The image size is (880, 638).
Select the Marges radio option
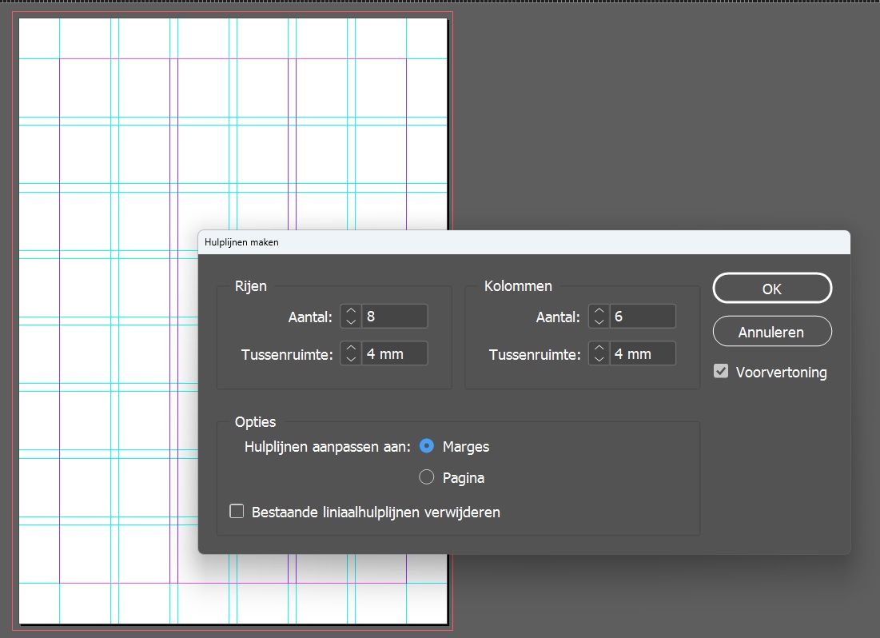427,446
